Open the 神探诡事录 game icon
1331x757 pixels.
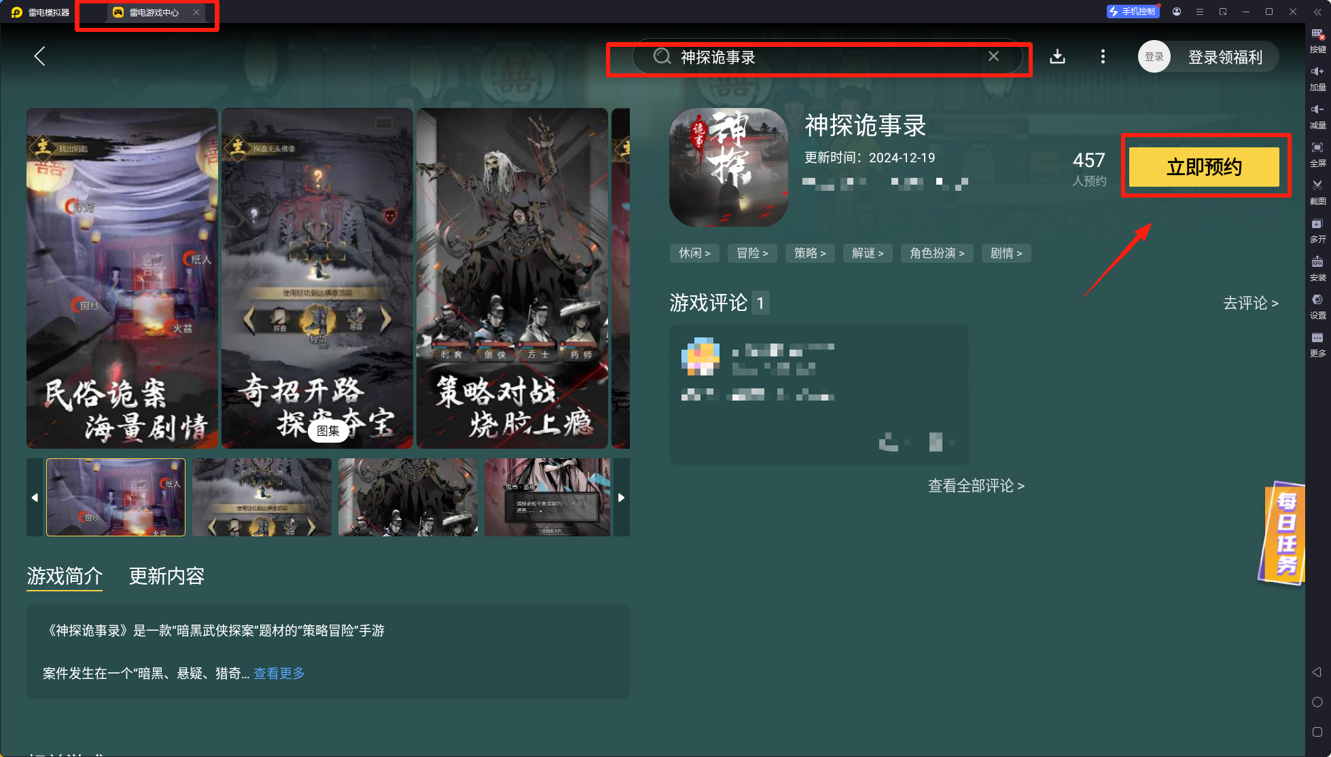tap(728, 167)
